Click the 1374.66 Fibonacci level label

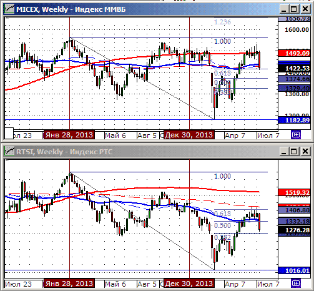[x=294, y=79]
